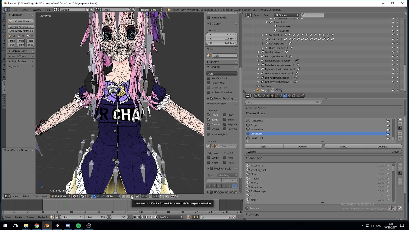Image resolution: width=409 pixels, height=230 pixels.
Task: Toggle the 3D manipulator widget icon
Action: [x=90, y=196]
